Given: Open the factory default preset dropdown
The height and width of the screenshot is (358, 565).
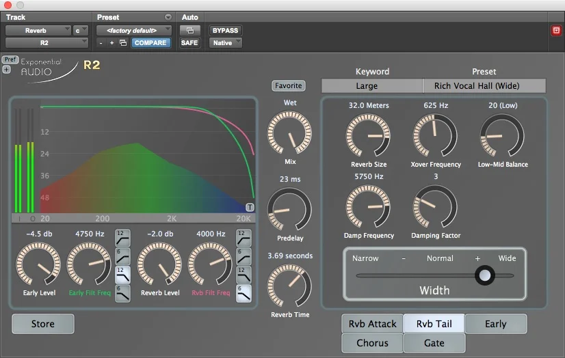Looking at the screenshot, I should (x=133, y=31).
